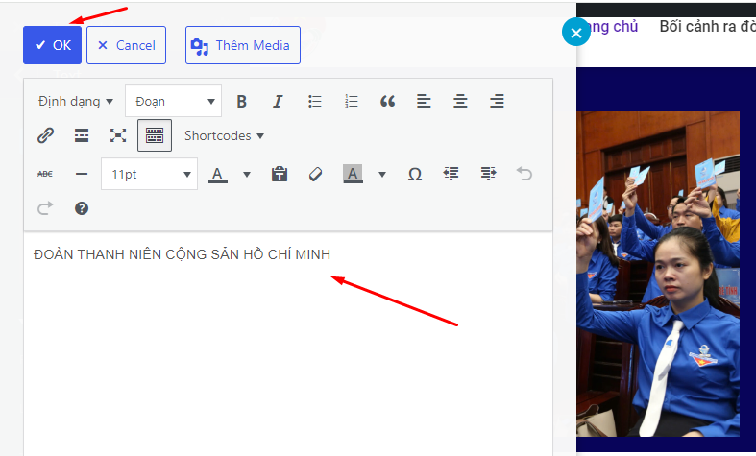Open 11pt font size dropdown
The image size is (756, 456).
(x=150, y=174)
